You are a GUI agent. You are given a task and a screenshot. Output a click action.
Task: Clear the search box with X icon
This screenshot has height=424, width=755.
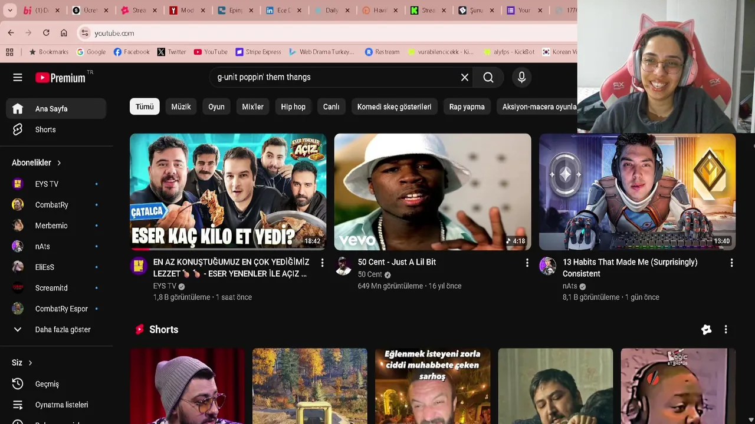[465, 77]
